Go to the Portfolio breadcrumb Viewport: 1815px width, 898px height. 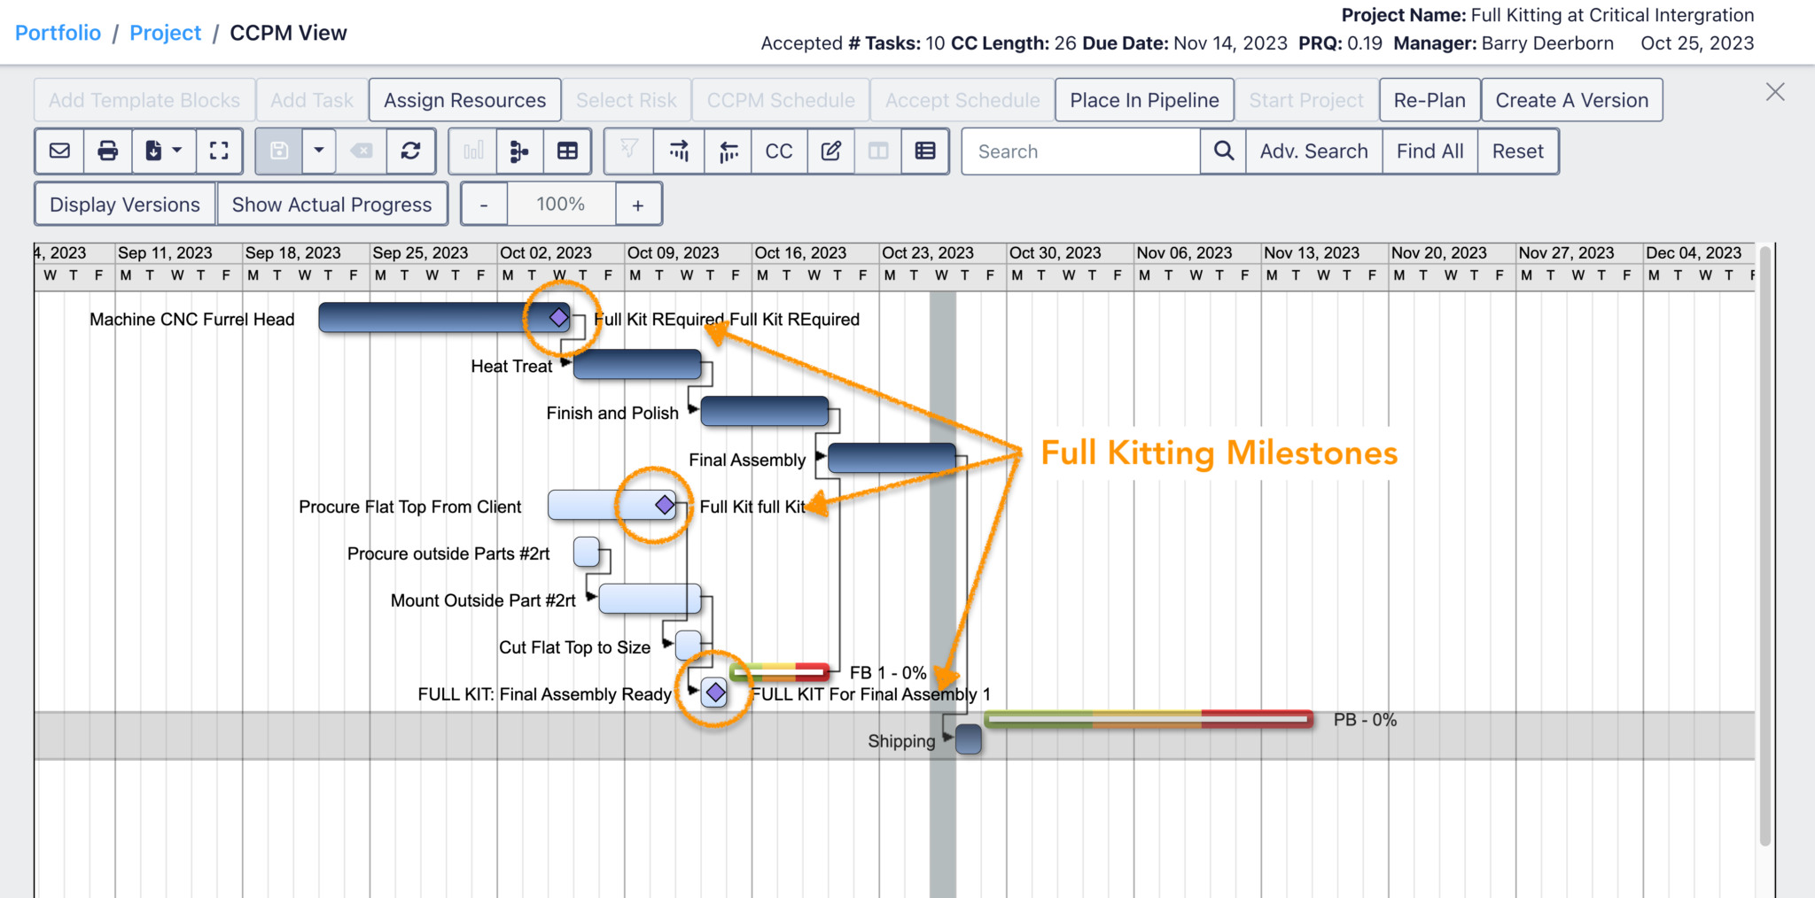[x=58, y=33]
